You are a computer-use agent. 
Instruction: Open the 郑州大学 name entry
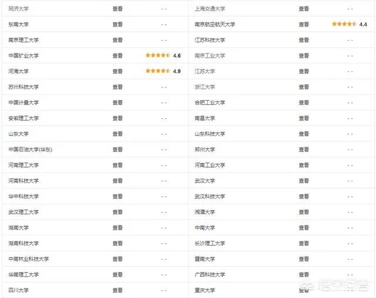pos(205,150)
